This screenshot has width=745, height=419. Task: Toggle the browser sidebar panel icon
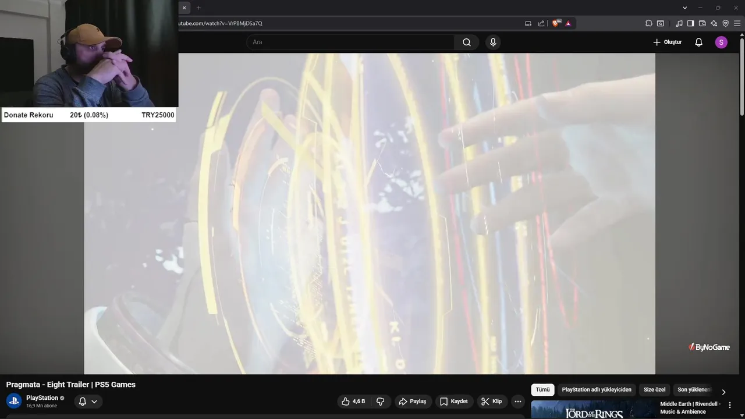point(690,23)
